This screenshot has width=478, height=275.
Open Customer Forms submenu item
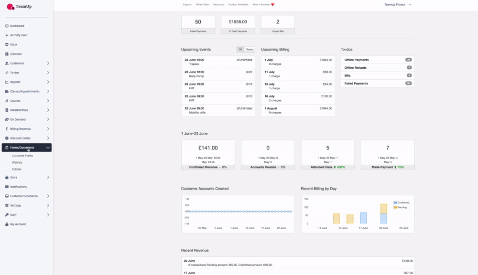(22, 156)
